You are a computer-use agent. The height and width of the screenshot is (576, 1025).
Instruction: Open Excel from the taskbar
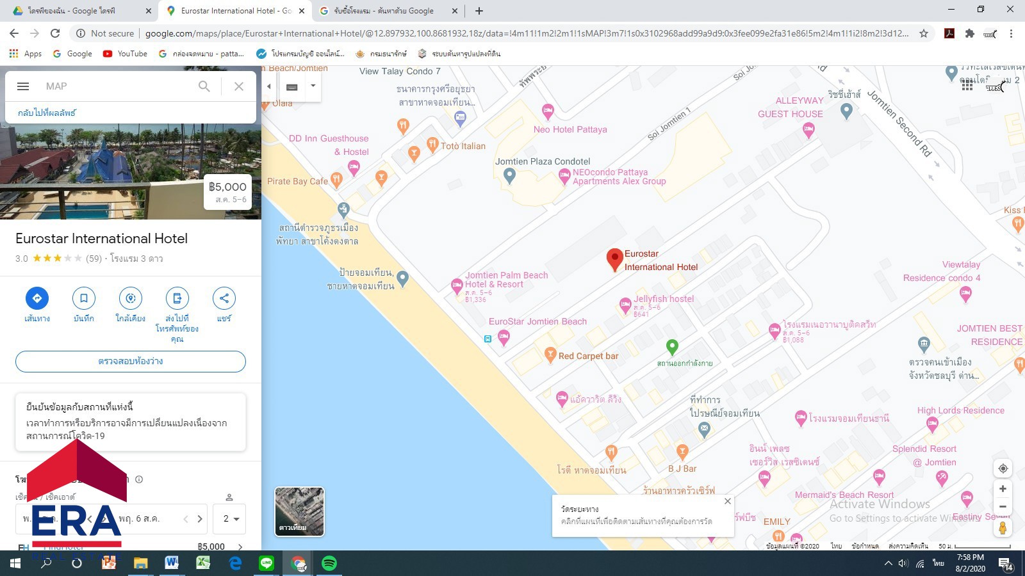click(x=203, y=563)
